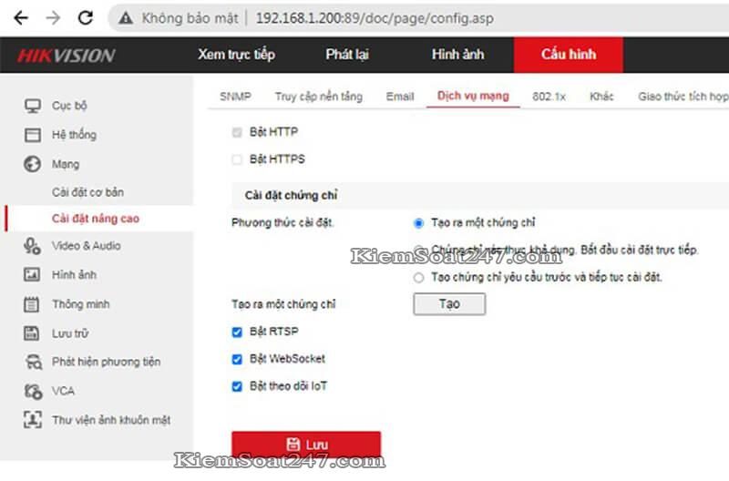The width and height of the screenshot is (729, 481).
Task: Click the Lưu trữ disk icon
Action: coord(32,333)
